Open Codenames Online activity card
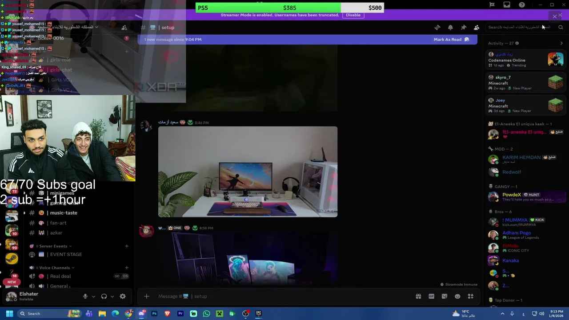The height and width of the screenshot is (320, 569). pyautogui.click(x=525, y=60)
